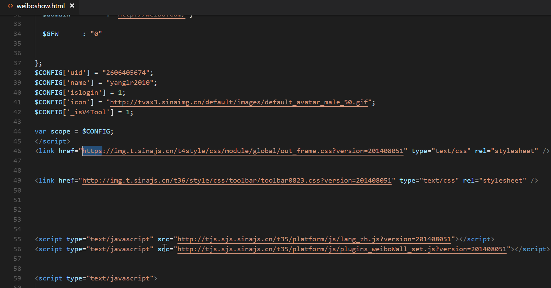Screen dimensions: 551x288
Task: Click line number 55 in the gutter
Action: [17, 239]
